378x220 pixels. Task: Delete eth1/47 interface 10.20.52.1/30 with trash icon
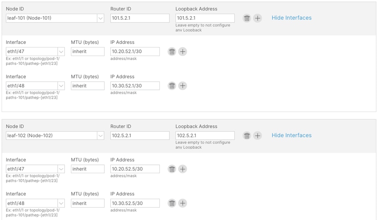pos(172,52)
